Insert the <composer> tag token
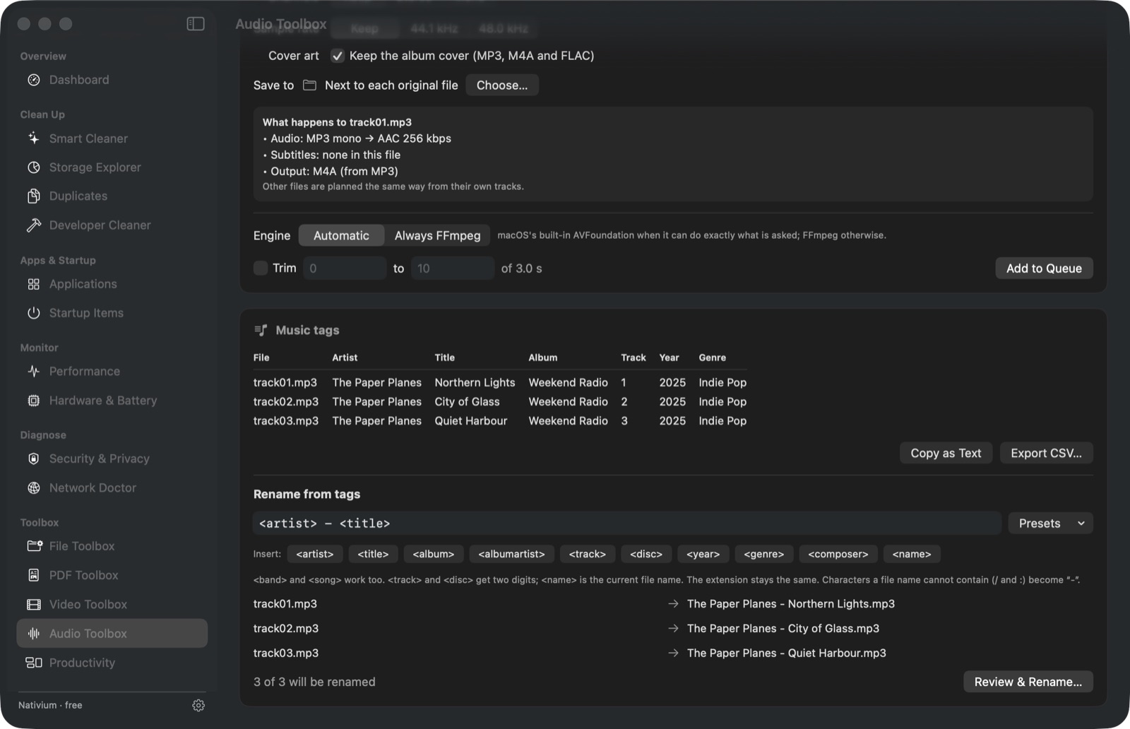The height and width of the screenshot is (729, 1130). [x=838, y=555]
